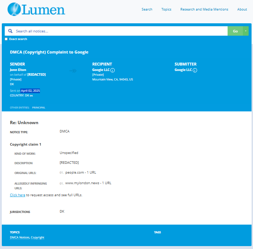Click the Mountain View, CA, 94043, US address

(x=113, y=79)
